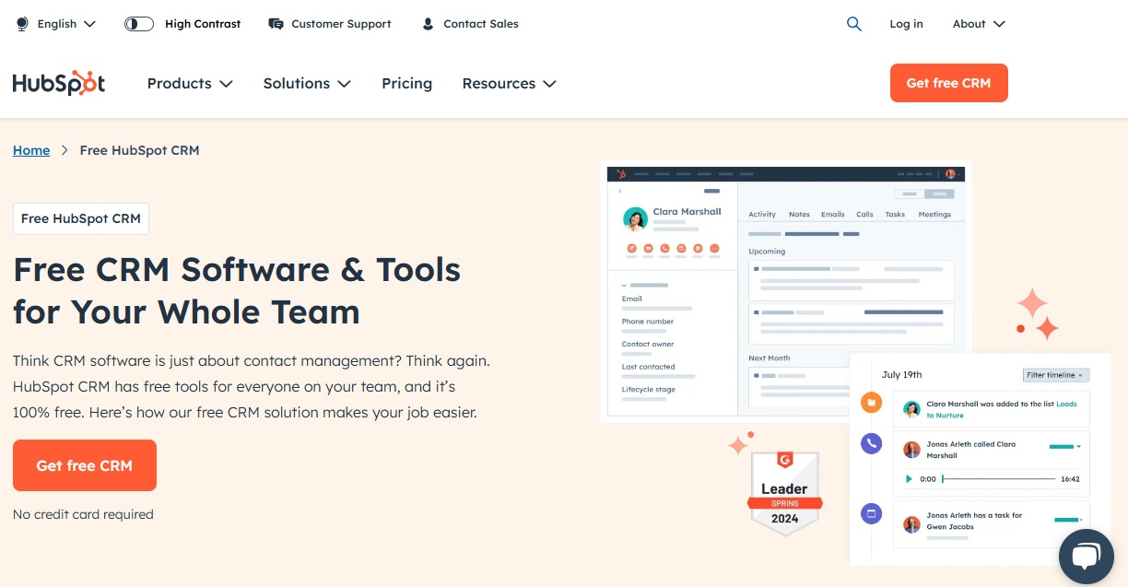Open the Filter timeline dropdown
The image size is (1128, 587).
tap(1056, 375)
